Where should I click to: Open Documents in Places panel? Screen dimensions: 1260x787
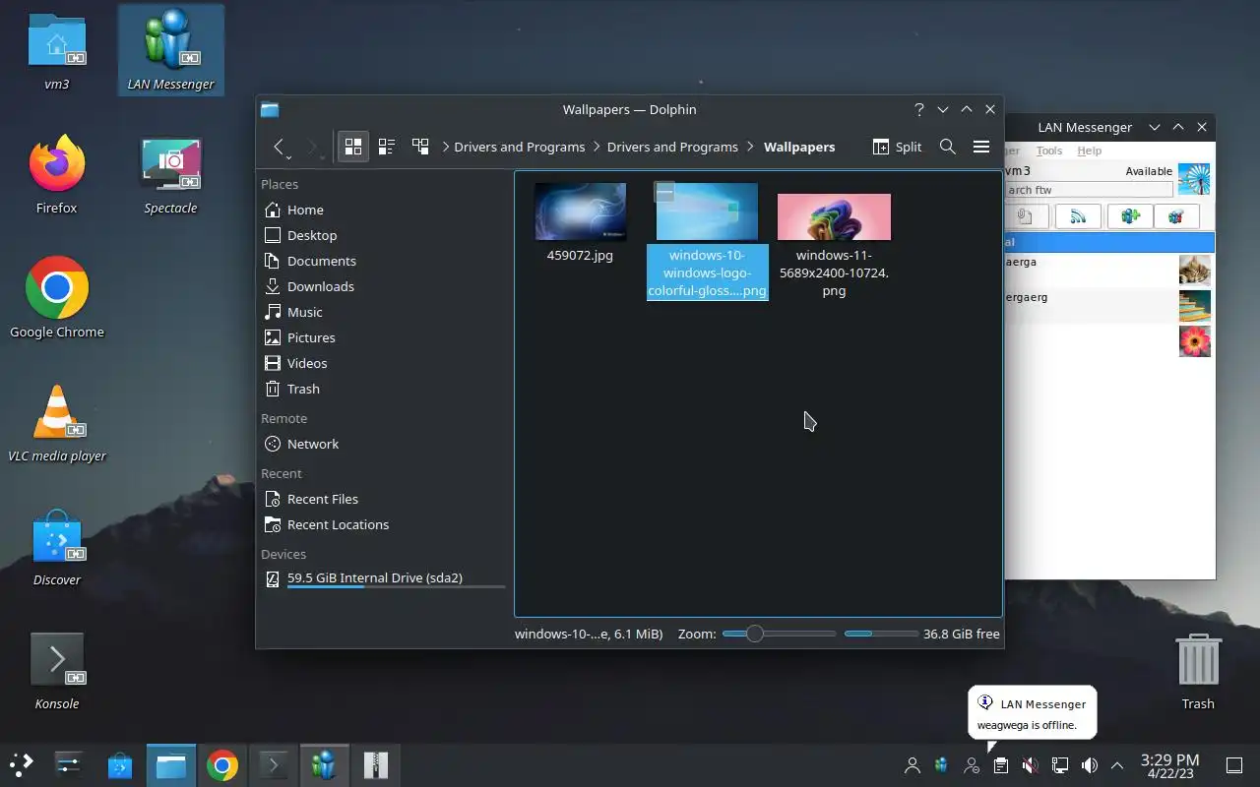pos(384,261)
